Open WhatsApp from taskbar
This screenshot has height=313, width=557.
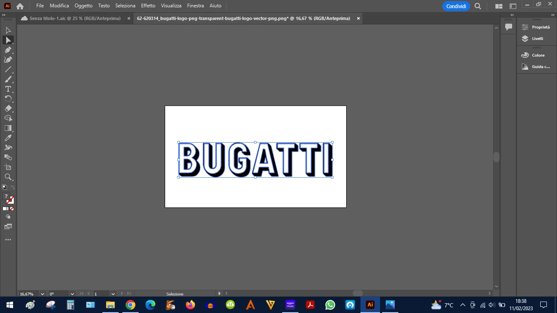tap(330, 305)
